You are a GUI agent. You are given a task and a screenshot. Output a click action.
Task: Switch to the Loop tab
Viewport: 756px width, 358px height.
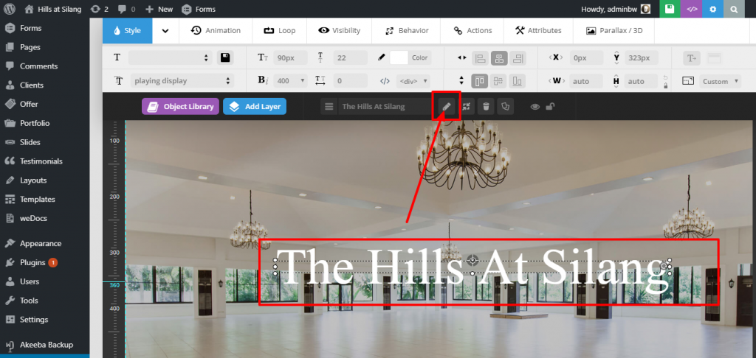[x=280, y=30]
